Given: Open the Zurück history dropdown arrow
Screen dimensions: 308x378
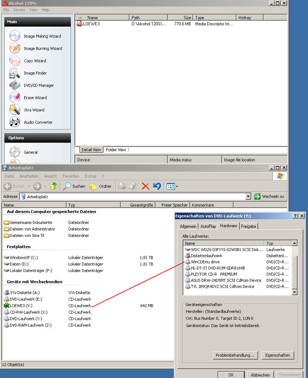Looking at the screenshot, I should pos(29,186).
